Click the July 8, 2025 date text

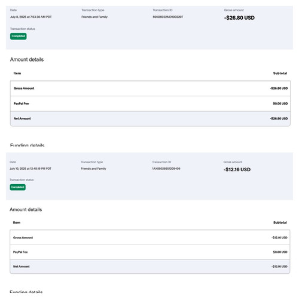click(x=31, y=17)
